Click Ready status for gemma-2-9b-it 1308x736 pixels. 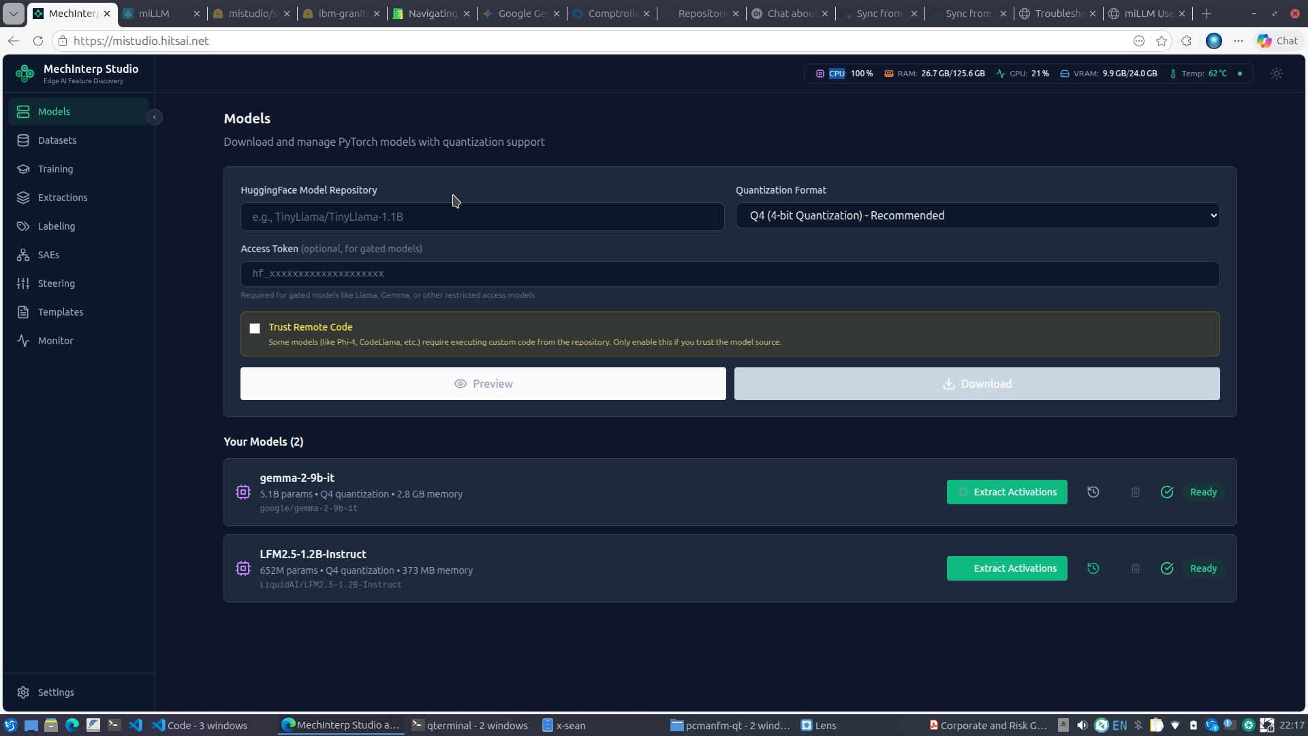(x=1203, y=492)
